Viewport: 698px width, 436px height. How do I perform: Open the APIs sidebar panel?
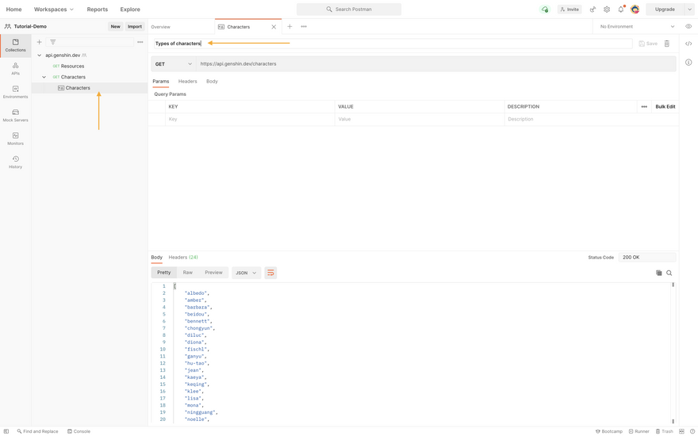pos(16,69)
